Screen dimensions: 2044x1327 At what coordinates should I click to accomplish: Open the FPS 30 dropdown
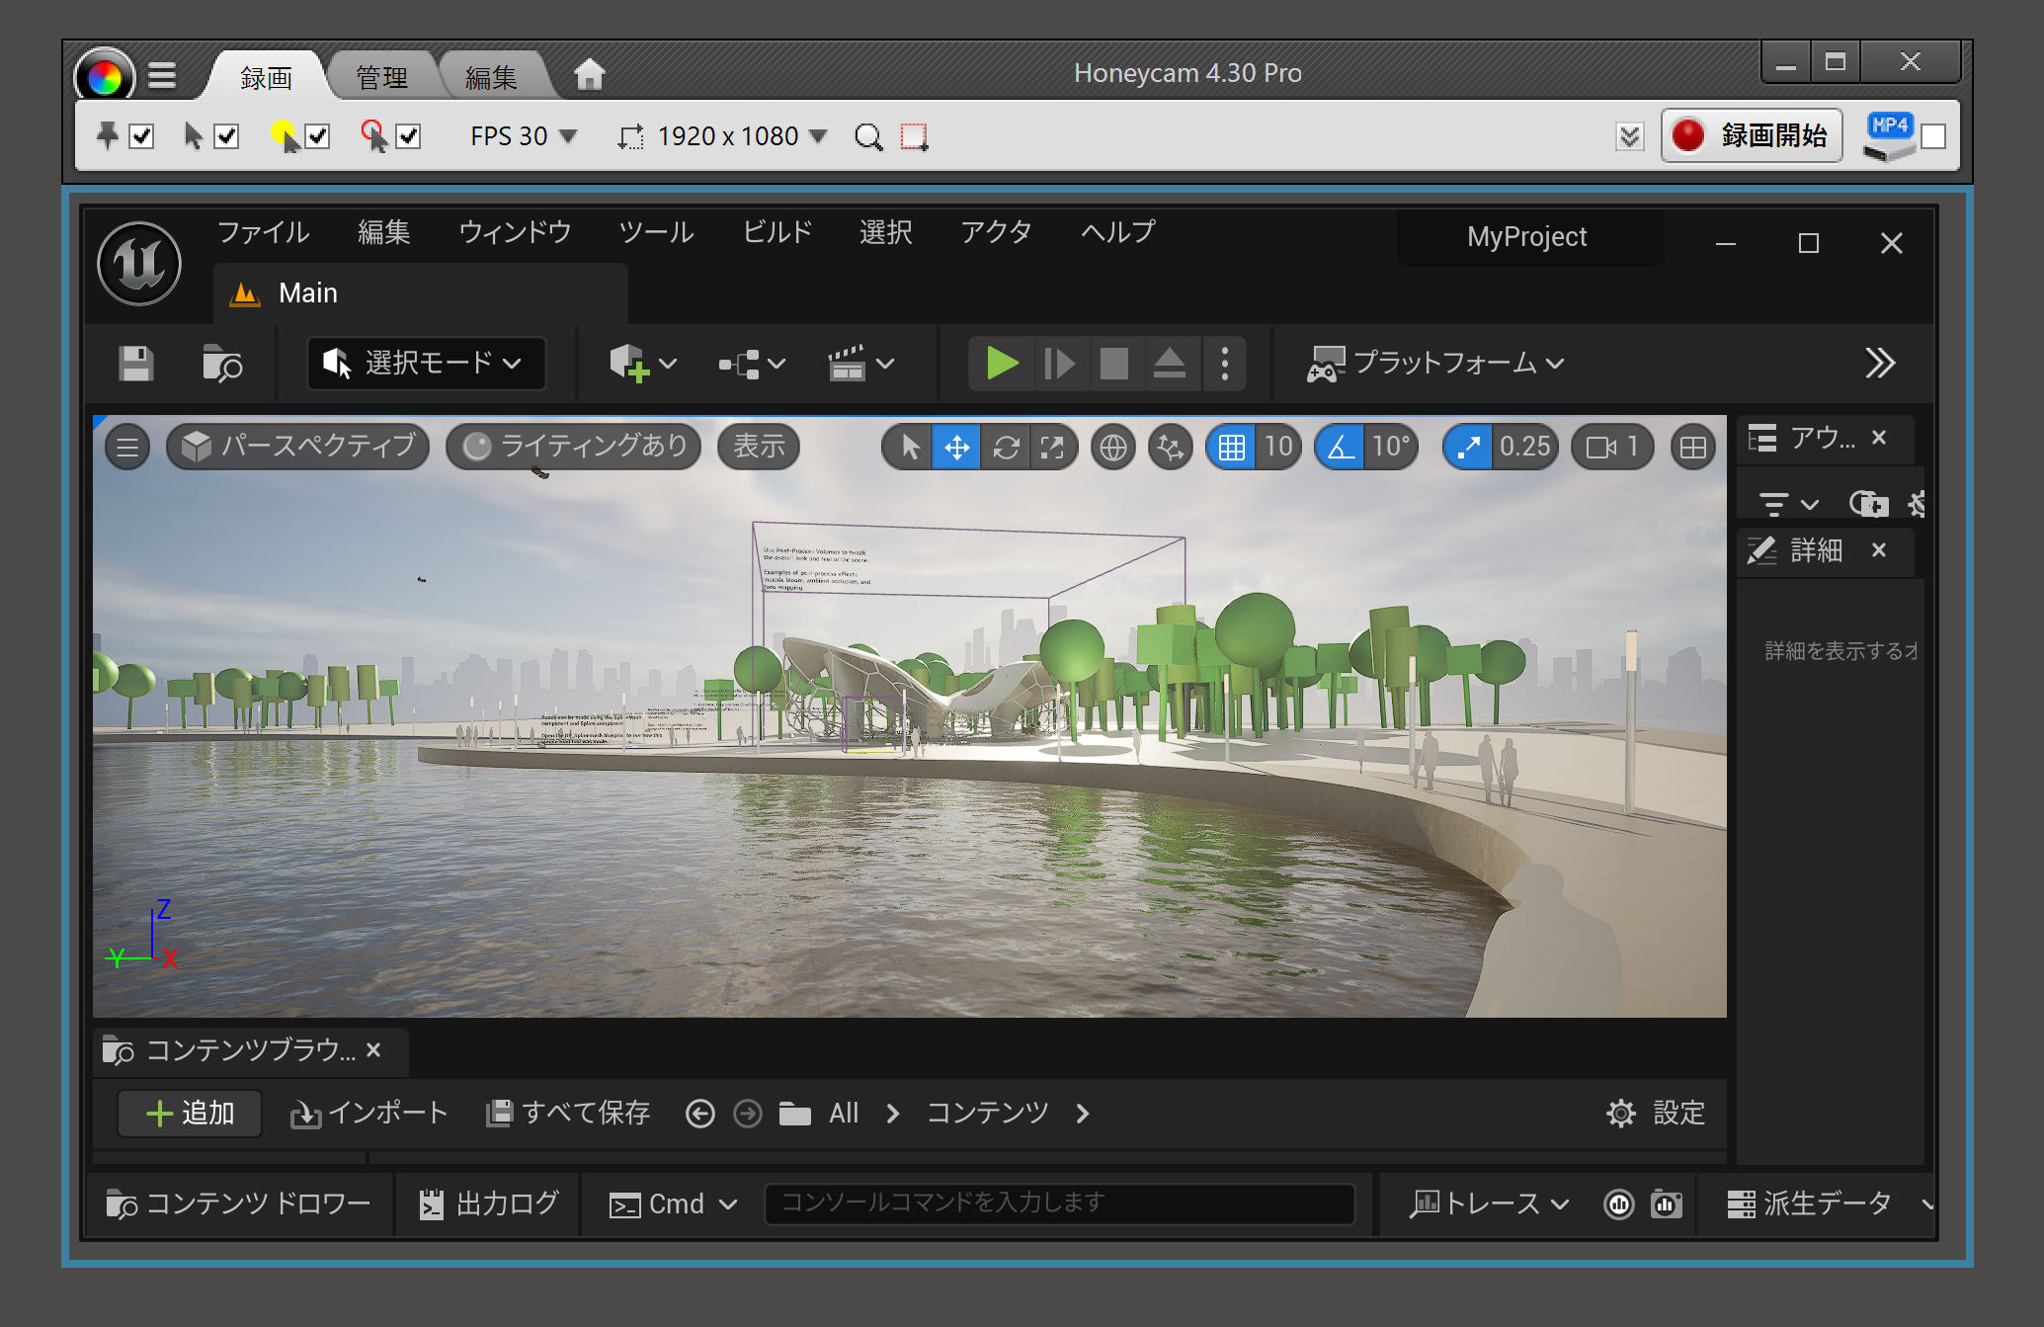[x=523, y=136]
